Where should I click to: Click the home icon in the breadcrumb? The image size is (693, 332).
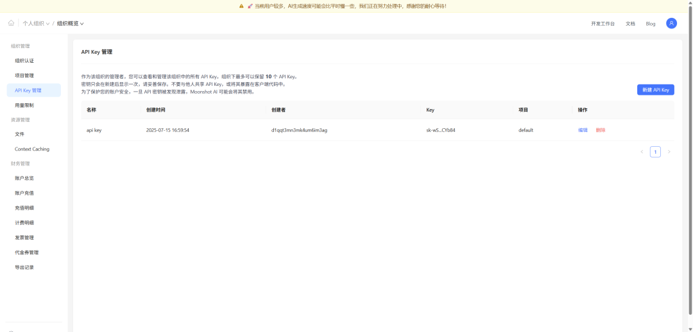pos(11,24)
